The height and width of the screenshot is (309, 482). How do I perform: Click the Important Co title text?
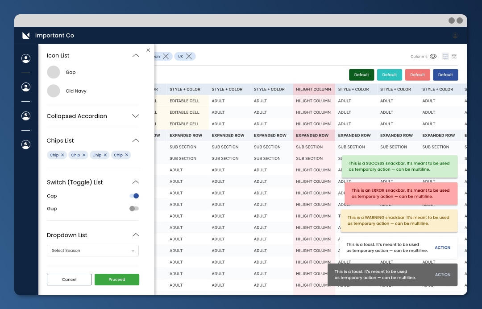[54, 35]
